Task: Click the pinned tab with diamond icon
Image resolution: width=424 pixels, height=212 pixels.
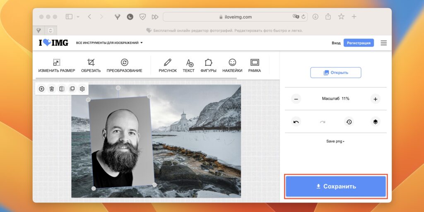Action: [x=39, y=30]
